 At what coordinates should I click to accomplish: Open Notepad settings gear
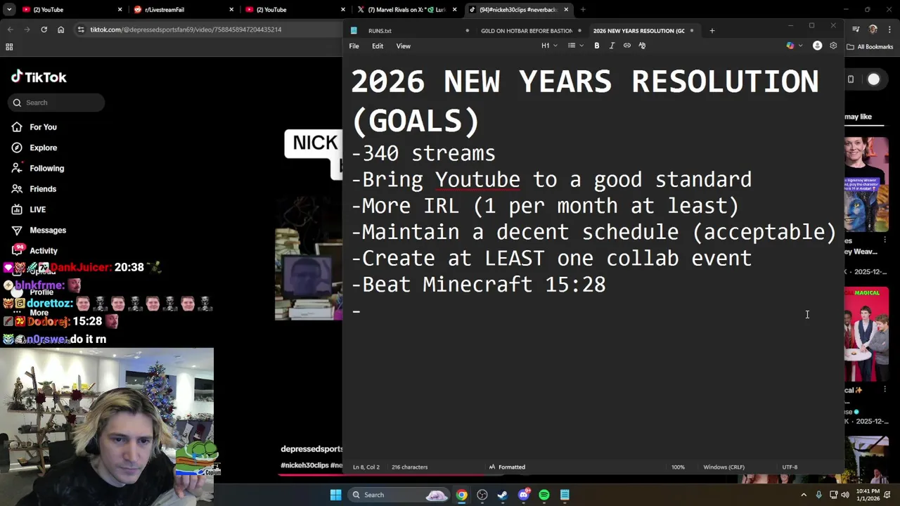[x=833, y=46]
